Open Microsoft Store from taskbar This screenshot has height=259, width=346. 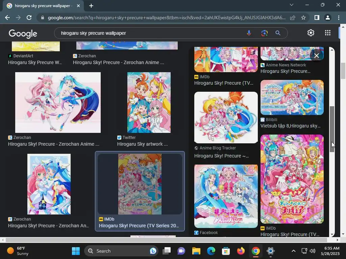click(x=226, y=251)
